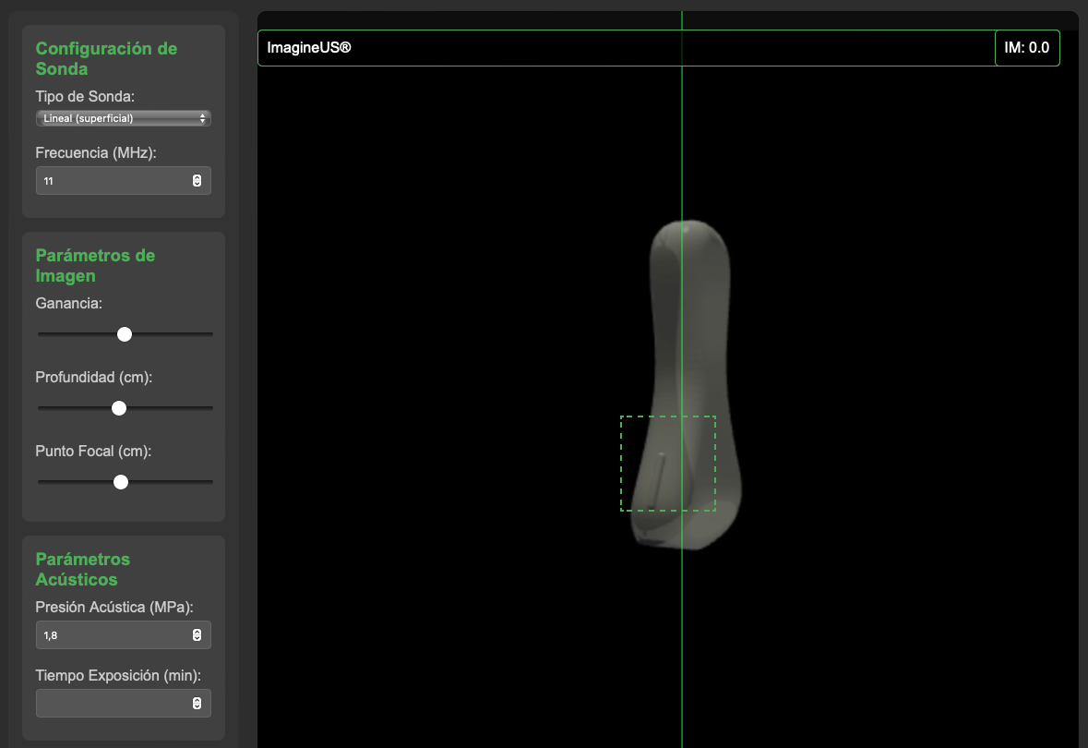Viewport: 1088px width, 748px height.
Task: Click the Tiempo Exposición stepper arrows
Action: click(x=197, y=704)
